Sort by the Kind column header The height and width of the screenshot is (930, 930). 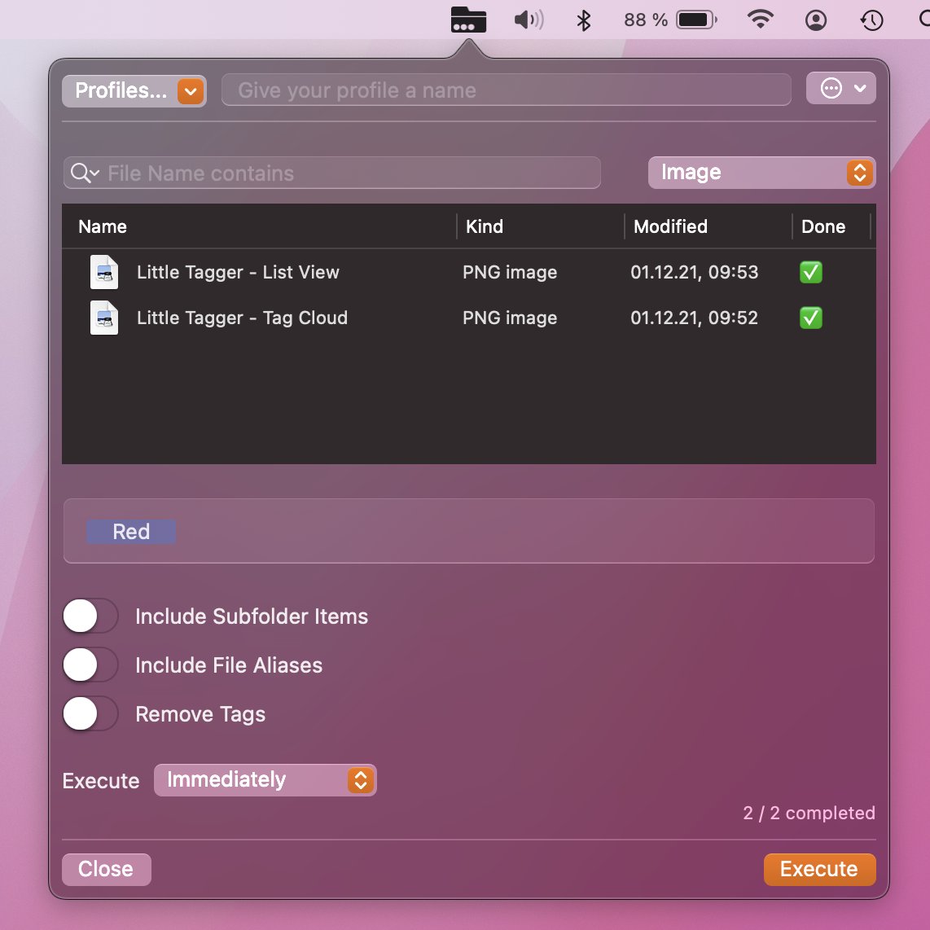(540, 226)
